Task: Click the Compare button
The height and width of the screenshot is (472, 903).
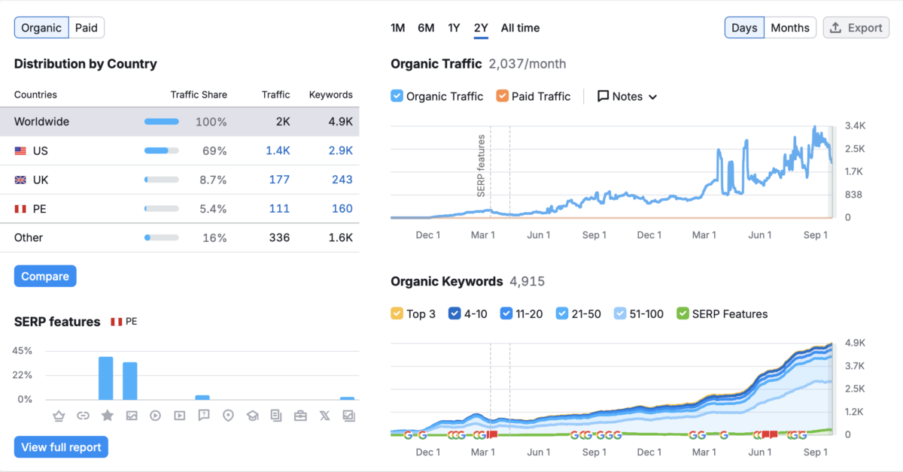Action: click(45, 277)
